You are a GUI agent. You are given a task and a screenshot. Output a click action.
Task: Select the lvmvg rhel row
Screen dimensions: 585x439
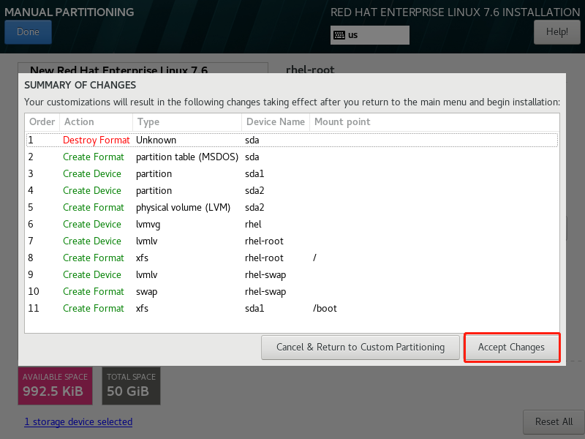[x=292, y=224]
